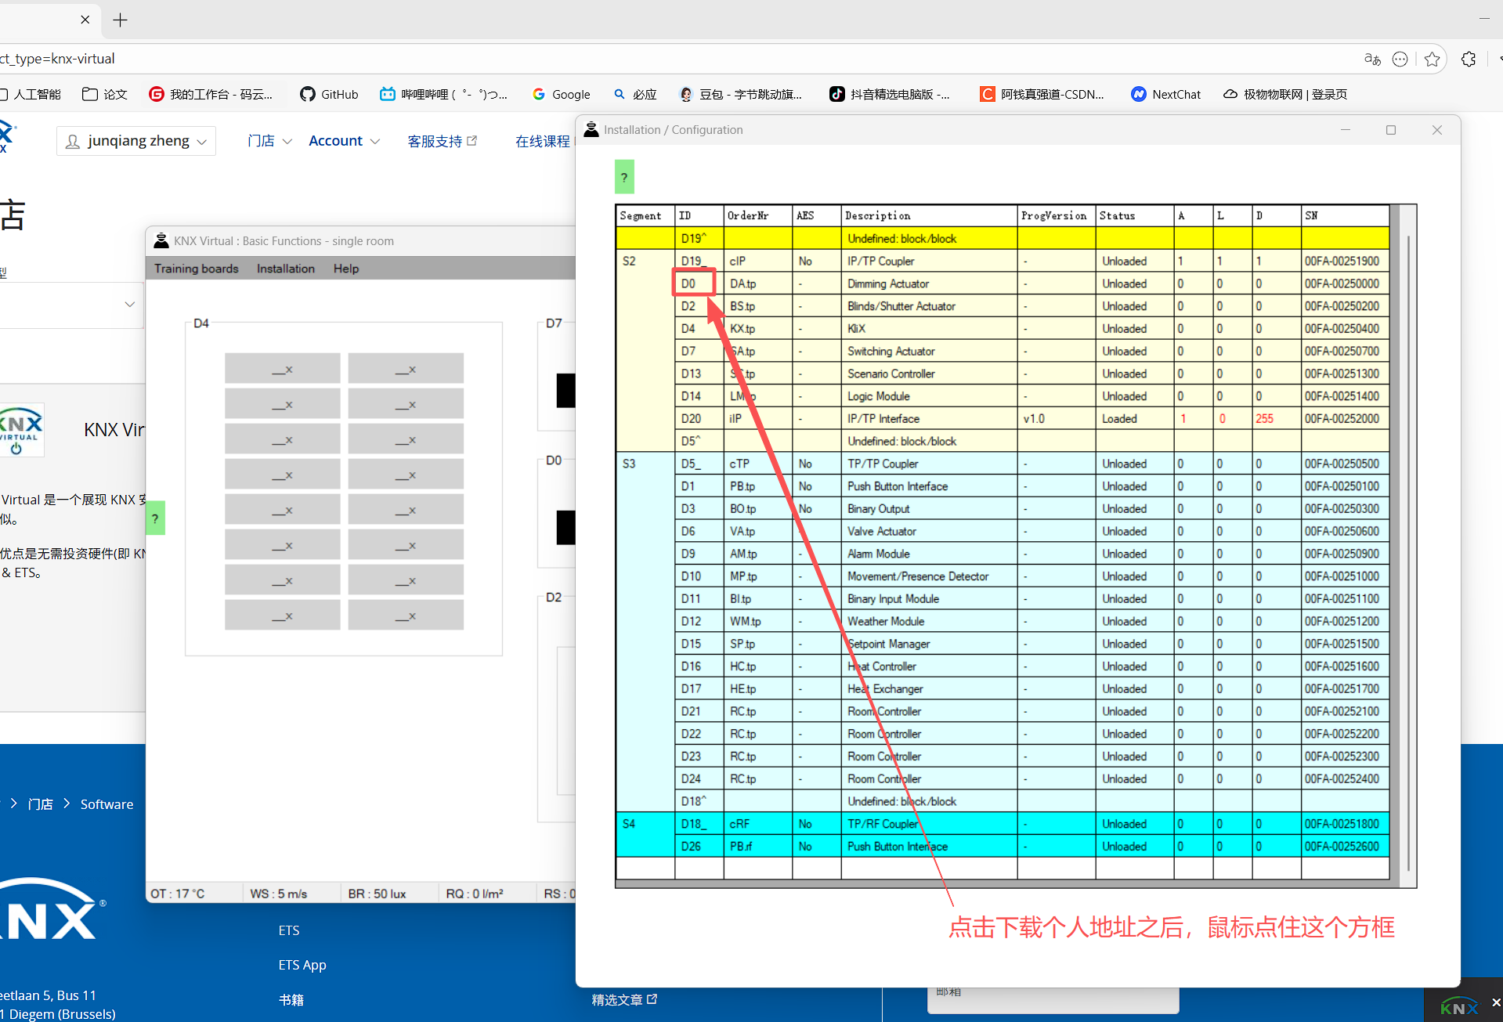Click the Valve Actuator description cell
Image resolution: width=1503 pixels, height=1022 pixels.
(929, 531)
